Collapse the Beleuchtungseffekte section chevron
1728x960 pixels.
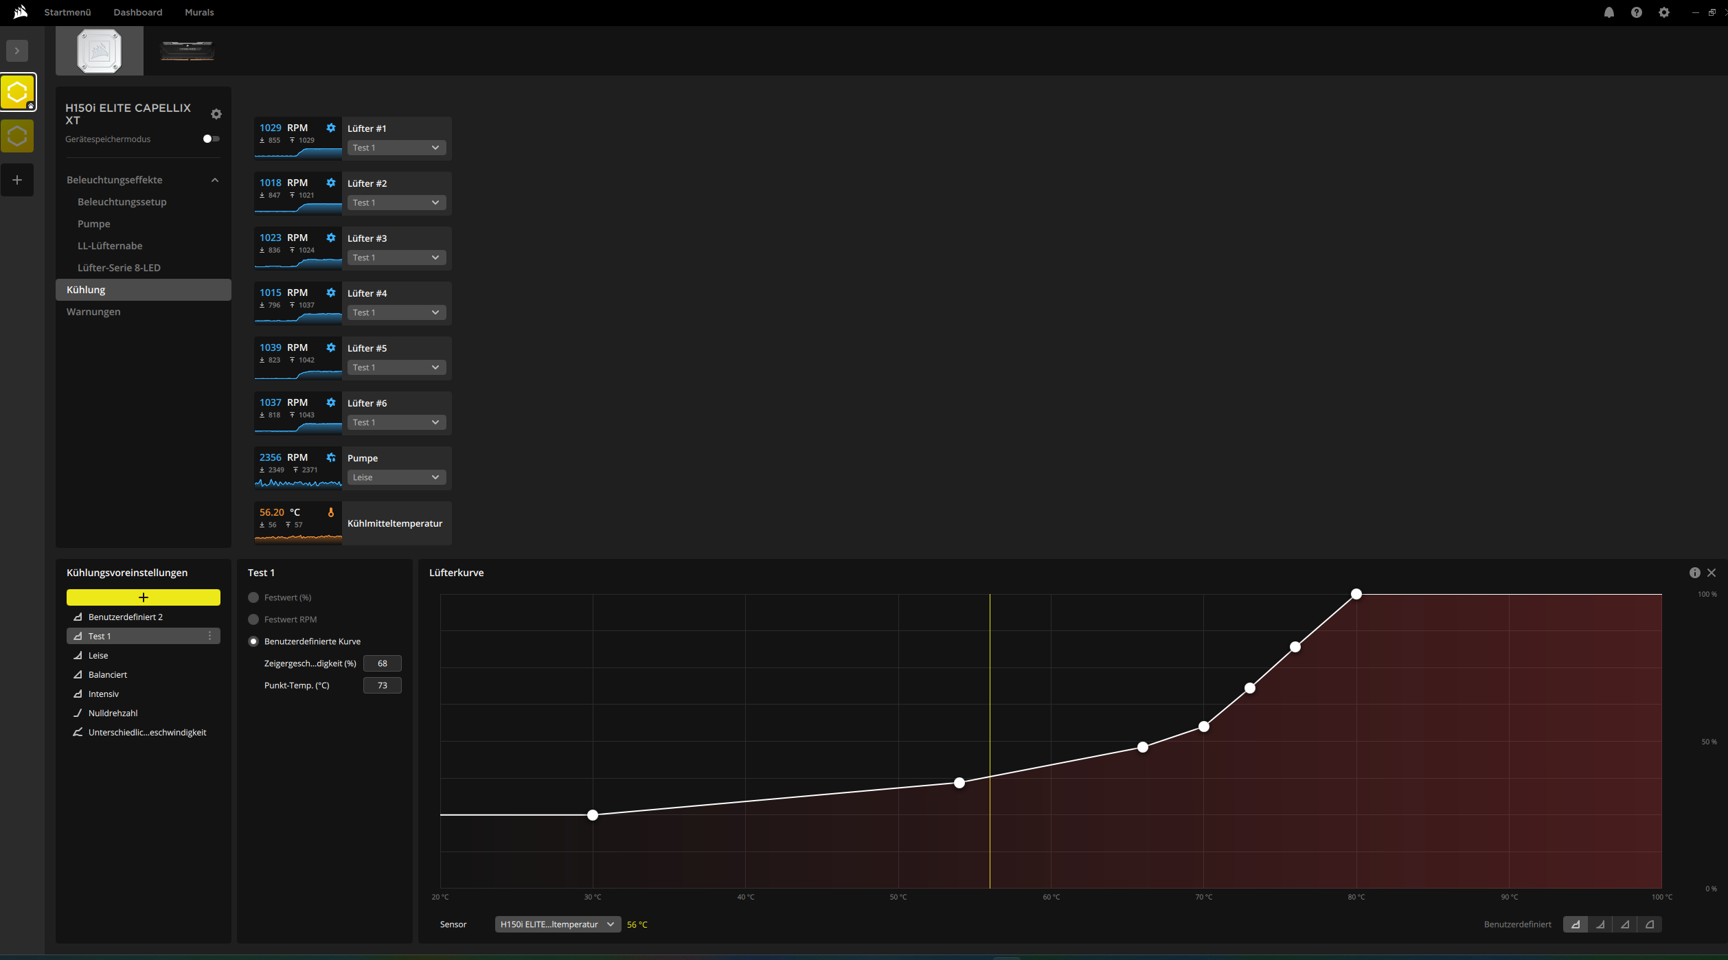pyautogui.click(x=215, y=180)
